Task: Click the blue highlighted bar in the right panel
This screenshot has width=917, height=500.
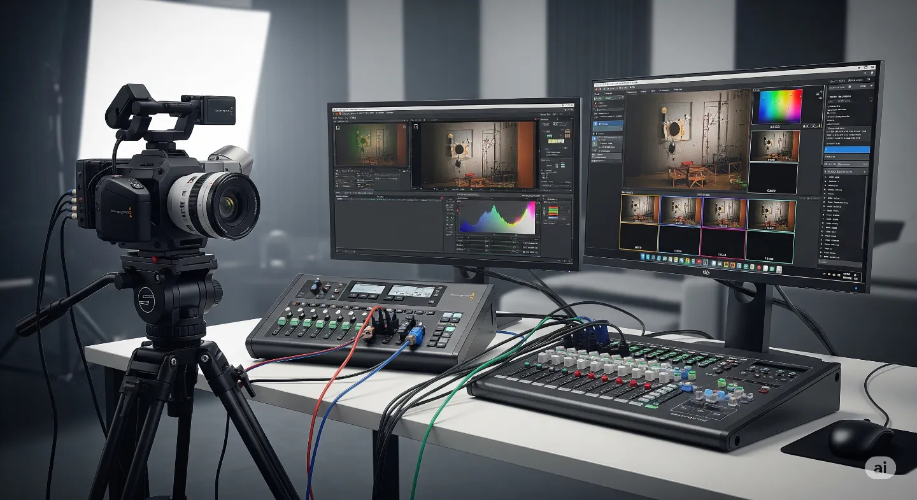Action: point(846,149)
